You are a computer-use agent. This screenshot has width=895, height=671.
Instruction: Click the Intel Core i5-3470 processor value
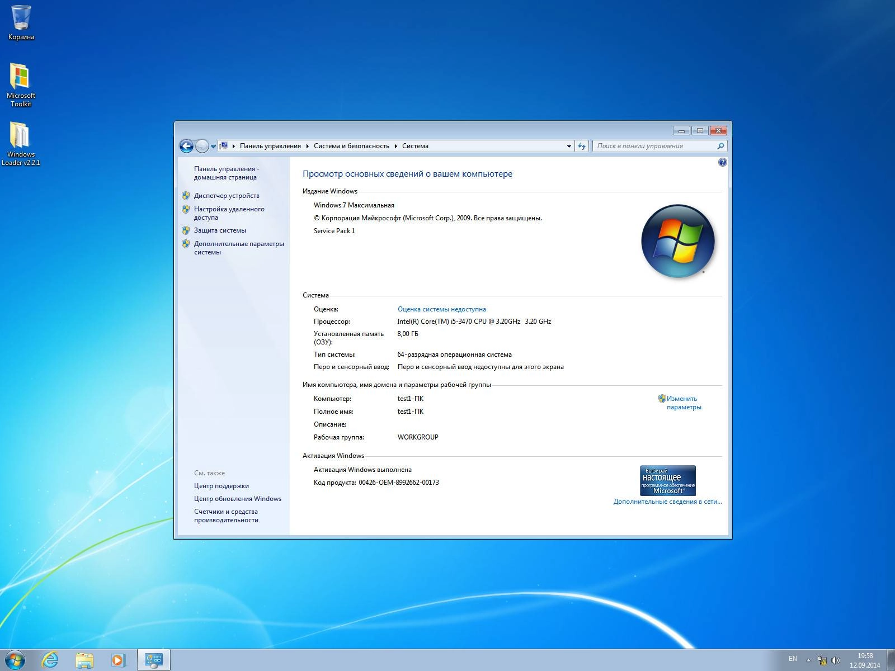click(x=474, y=322)
